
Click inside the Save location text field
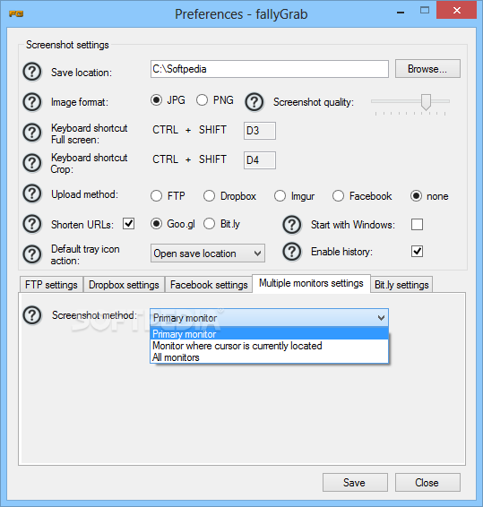pyautogui.click(x=270, y=69)
